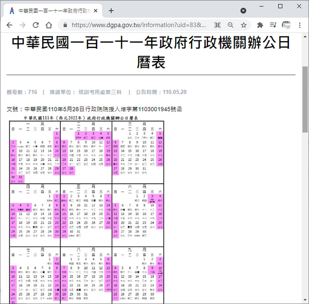Click the 四月 month header
The image size is (309, 304).
click(35, 187)
